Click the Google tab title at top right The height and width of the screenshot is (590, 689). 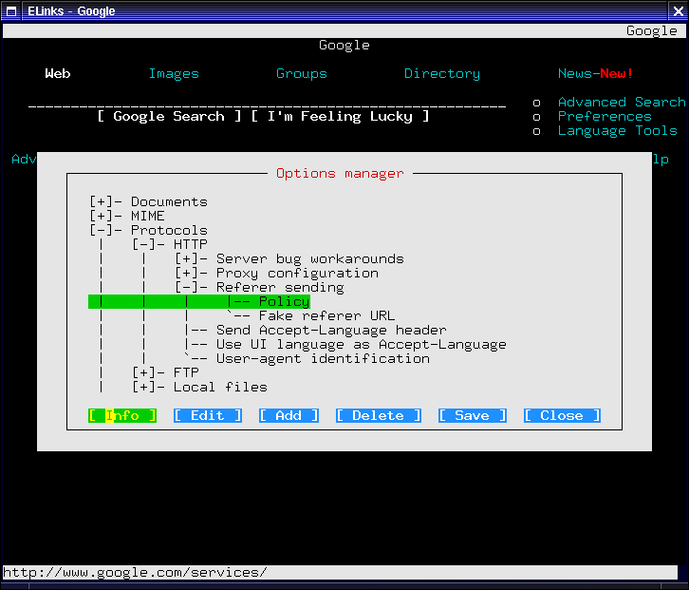click(x=651, y=30)
